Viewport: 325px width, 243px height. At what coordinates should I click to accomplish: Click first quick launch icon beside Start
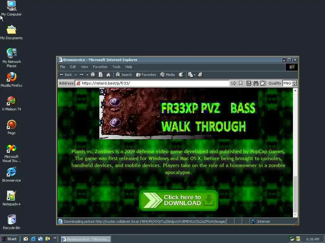[26, 239]
